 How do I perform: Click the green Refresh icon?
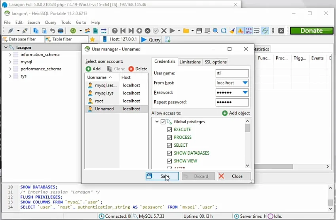pyautogui.click(x=73, y=31)
